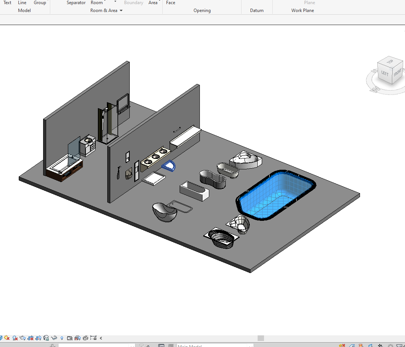Click Reveal Hidden Elements lightbulb icon
405x347 pixels.
point(62,338)
